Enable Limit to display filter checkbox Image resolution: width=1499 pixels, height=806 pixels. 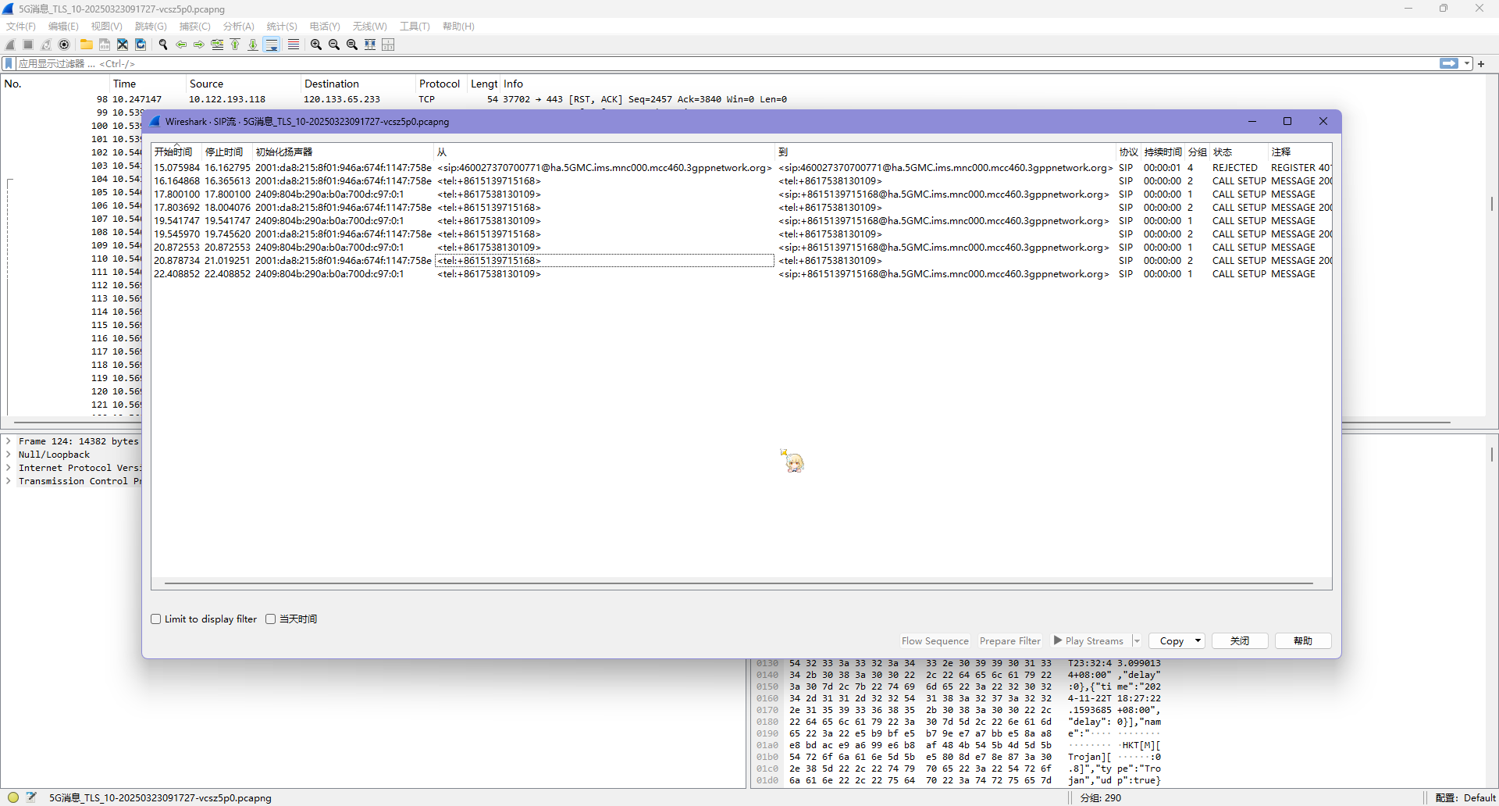click(x=156, y=619)
